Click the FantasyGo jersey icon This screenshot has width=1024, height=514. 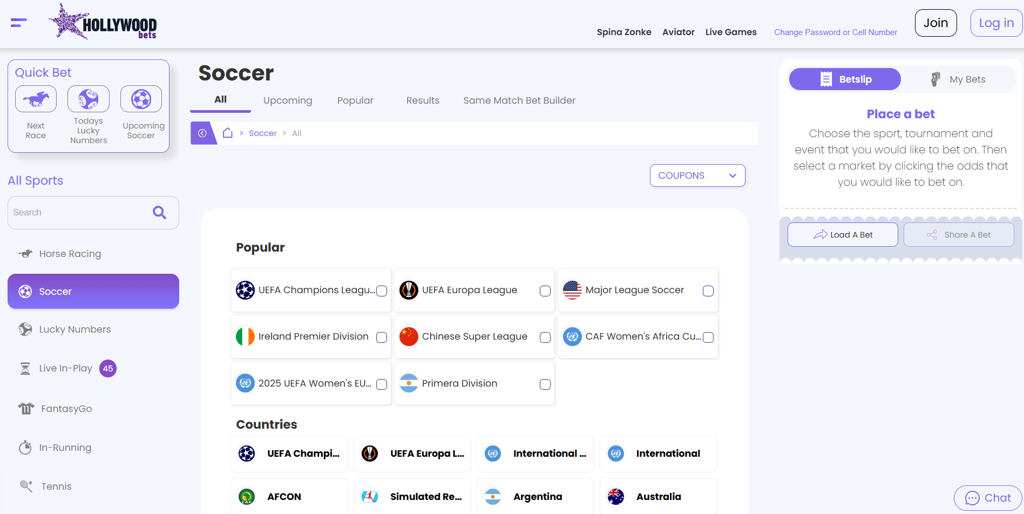tap(26, 409)
